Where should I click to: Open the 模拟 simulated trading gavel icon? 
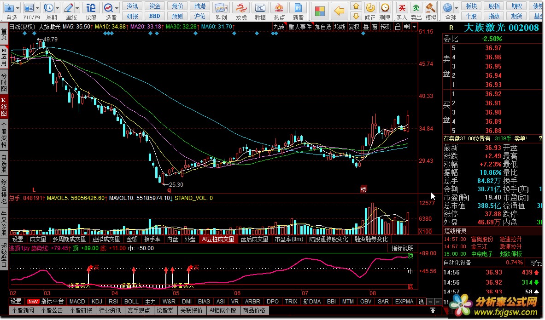[x=430, y=8]
